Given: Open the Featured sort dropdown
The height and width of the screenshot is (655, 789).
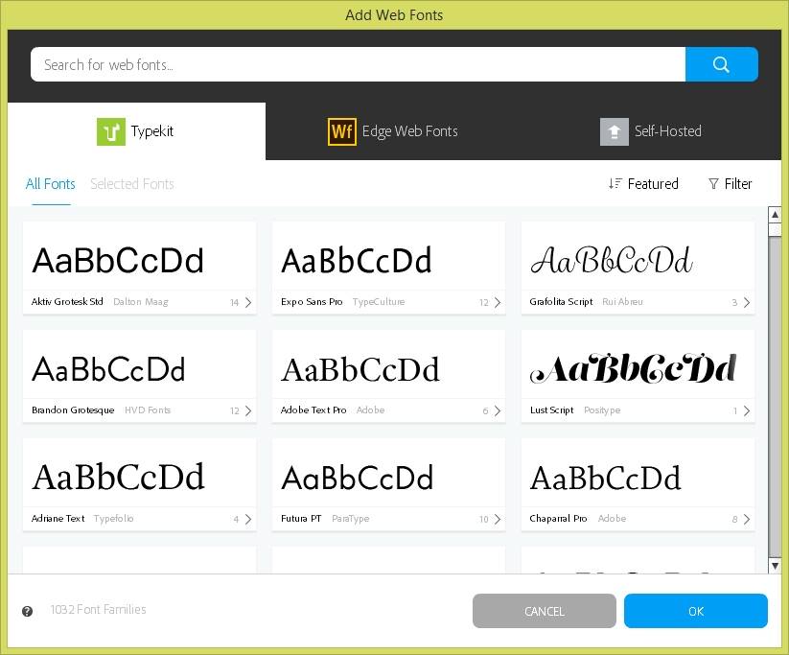Looking at the screenshot, I should [x=643, y=184].
